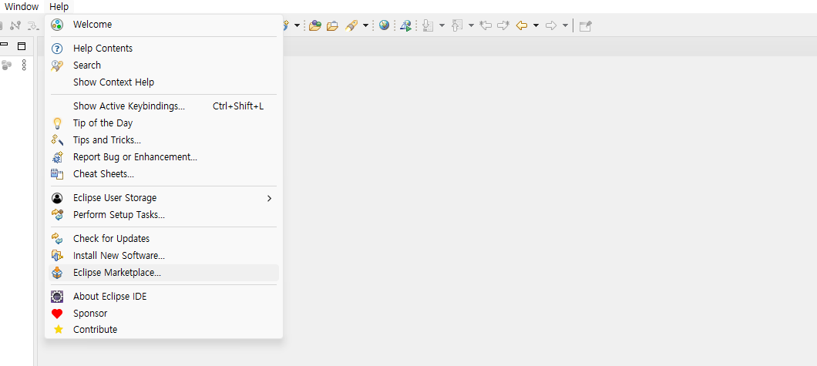Viewport: 817px width, 366px height.
Task: Click the Open Task toolbar icon
Action: click(332, 25)
